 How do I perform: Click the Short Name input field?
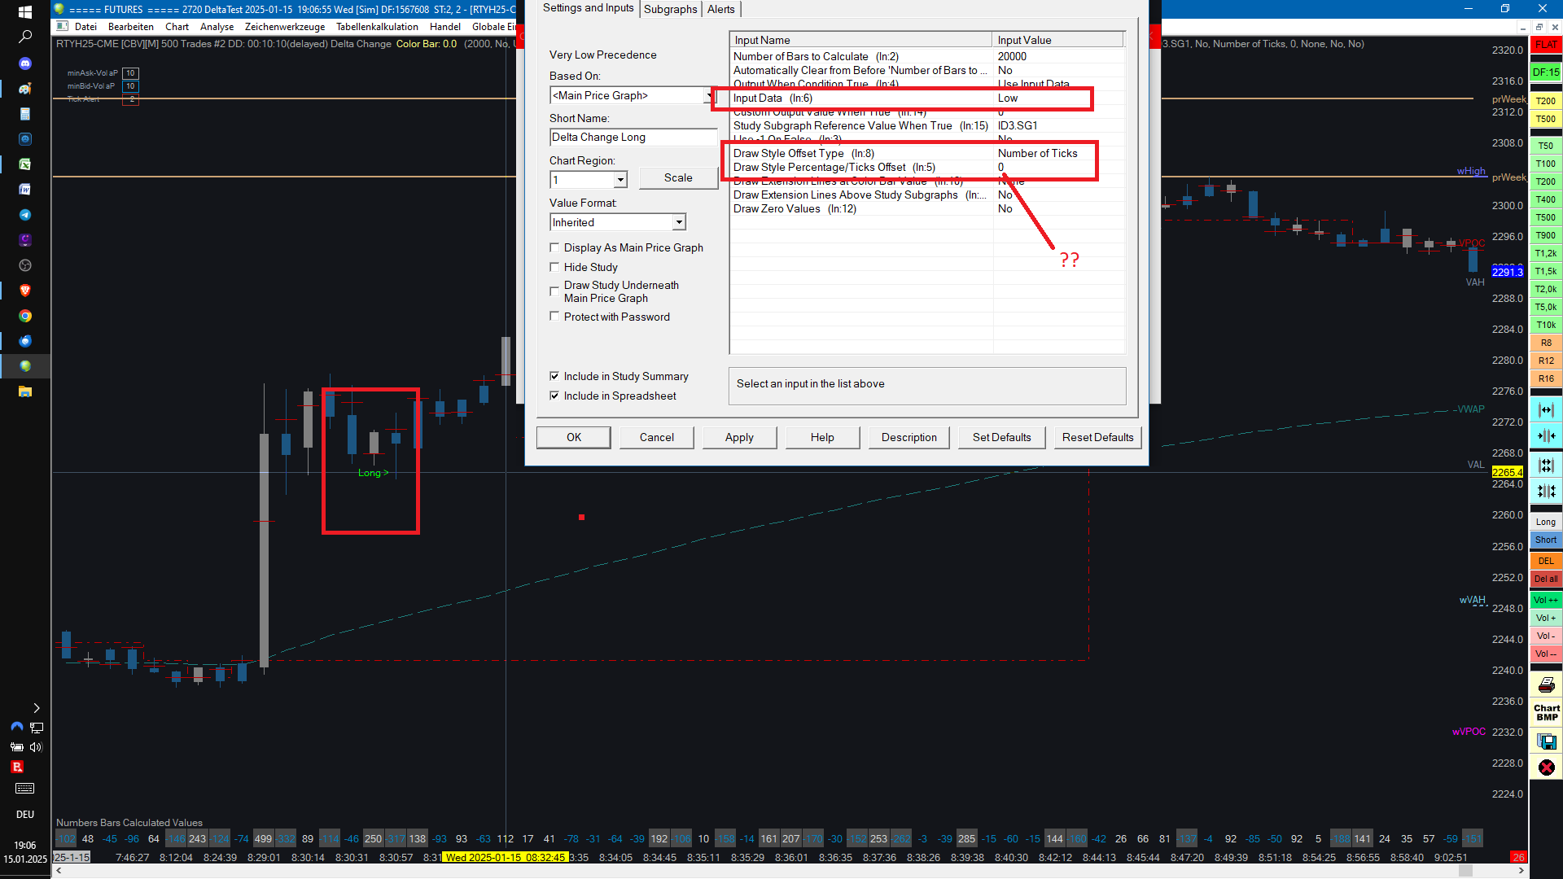coord(633,138)
